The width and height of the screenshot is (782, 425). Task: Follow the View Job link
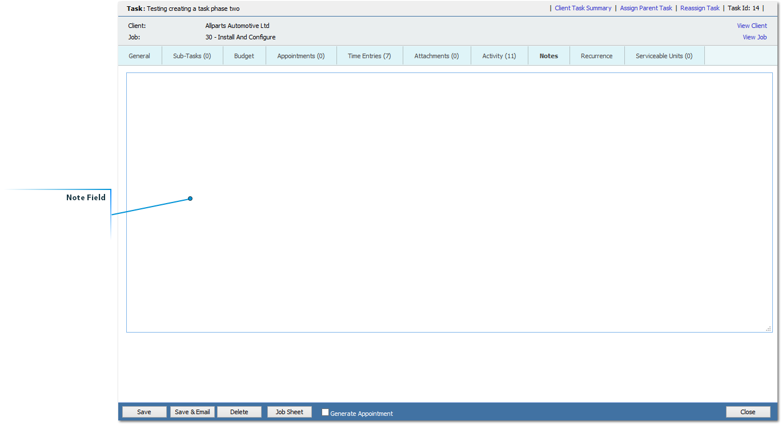(x=755, y=37)
